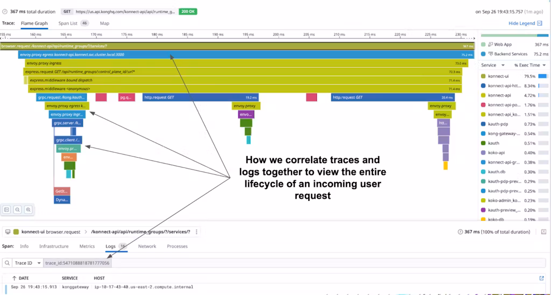
Task: Select the browser.request span bar
Action: [x=237, y=46]
